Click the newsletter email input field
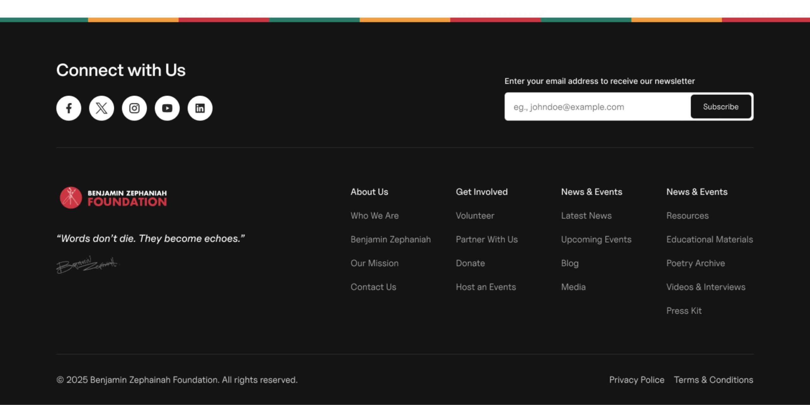Viewport: 810px width, 405px height. pyautogui.click(x=597, y=107)
